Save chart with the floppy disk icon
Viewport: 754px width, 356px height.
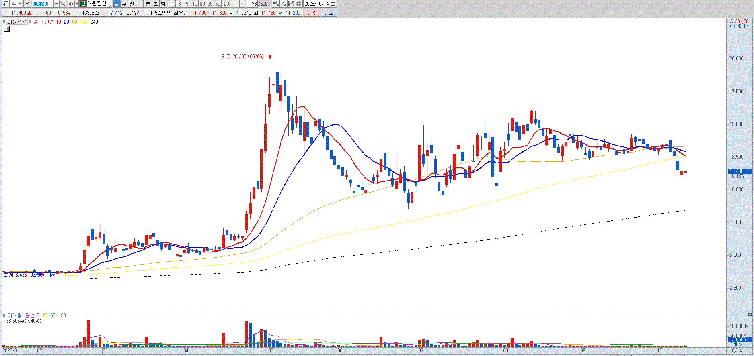pos(291,4)
